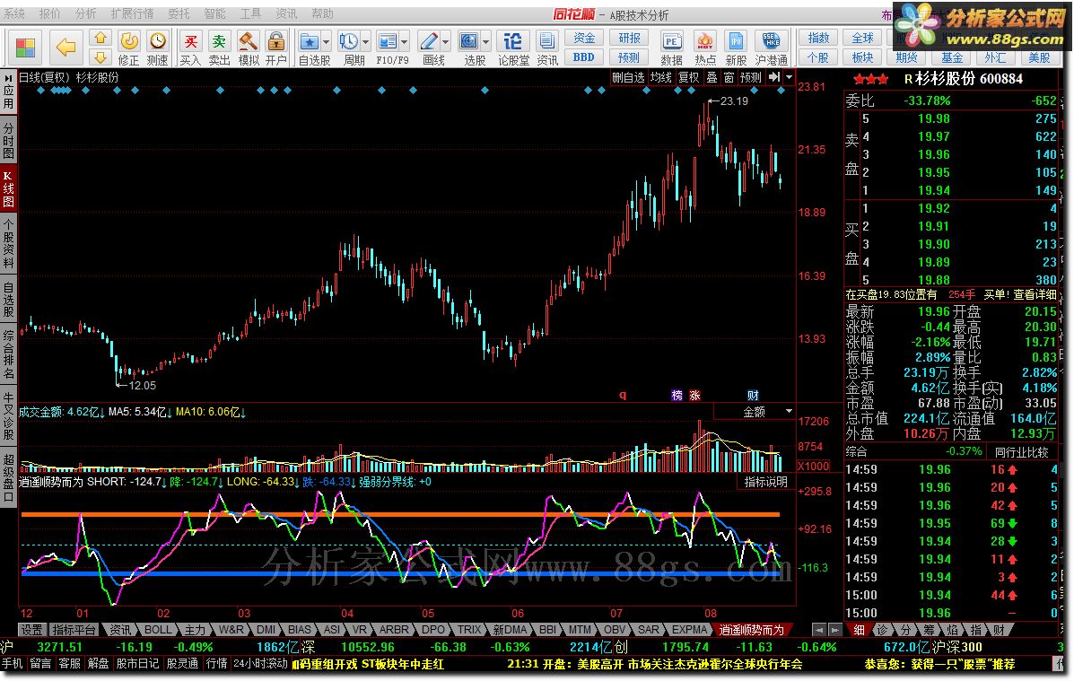Open the F10/F9 info icon
1074x681 pixels.
(388, 41)
